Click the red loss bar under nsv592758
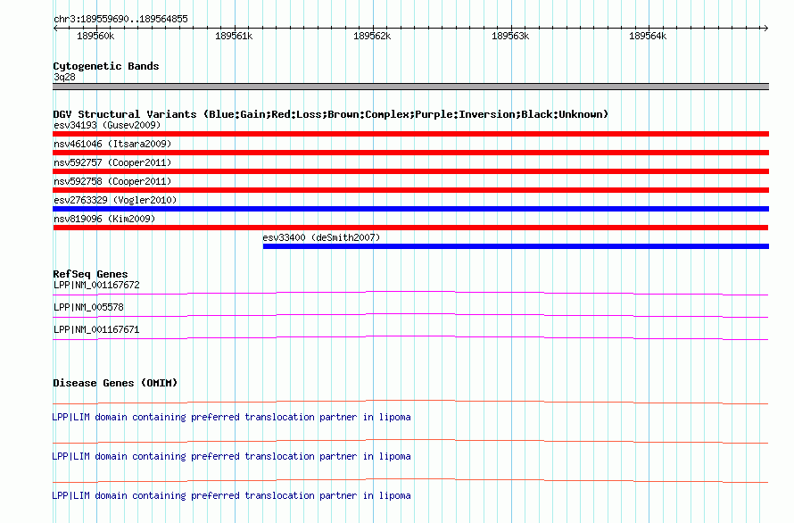This screenshot has height=523, width=794. pos(410,190)
